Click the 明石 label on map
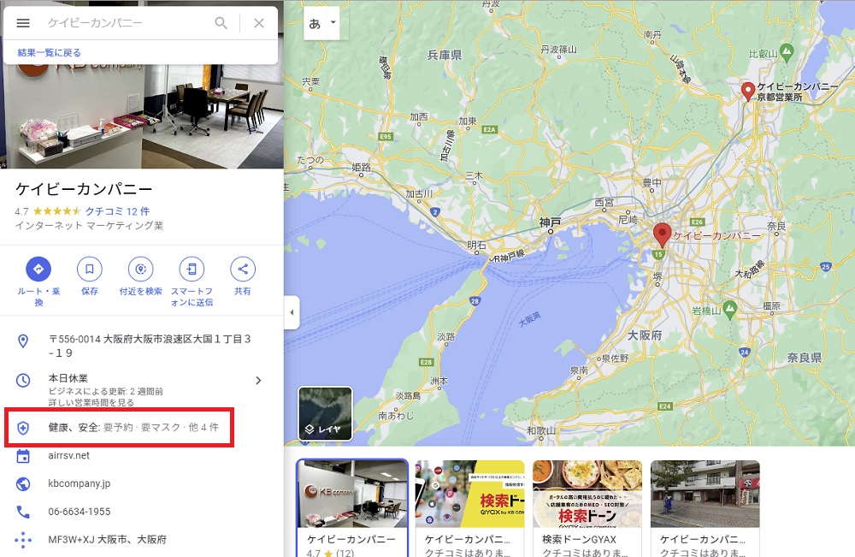The width and height of the screenshot is (855, 557). 476,246
